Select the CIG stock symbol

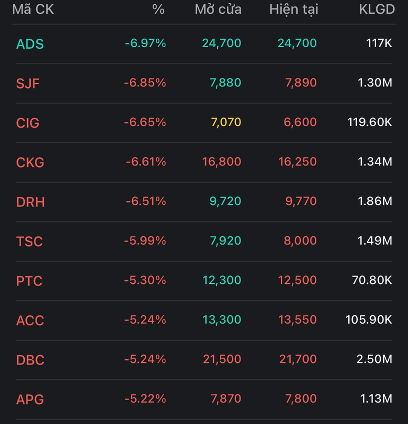(x=28, y=123)
